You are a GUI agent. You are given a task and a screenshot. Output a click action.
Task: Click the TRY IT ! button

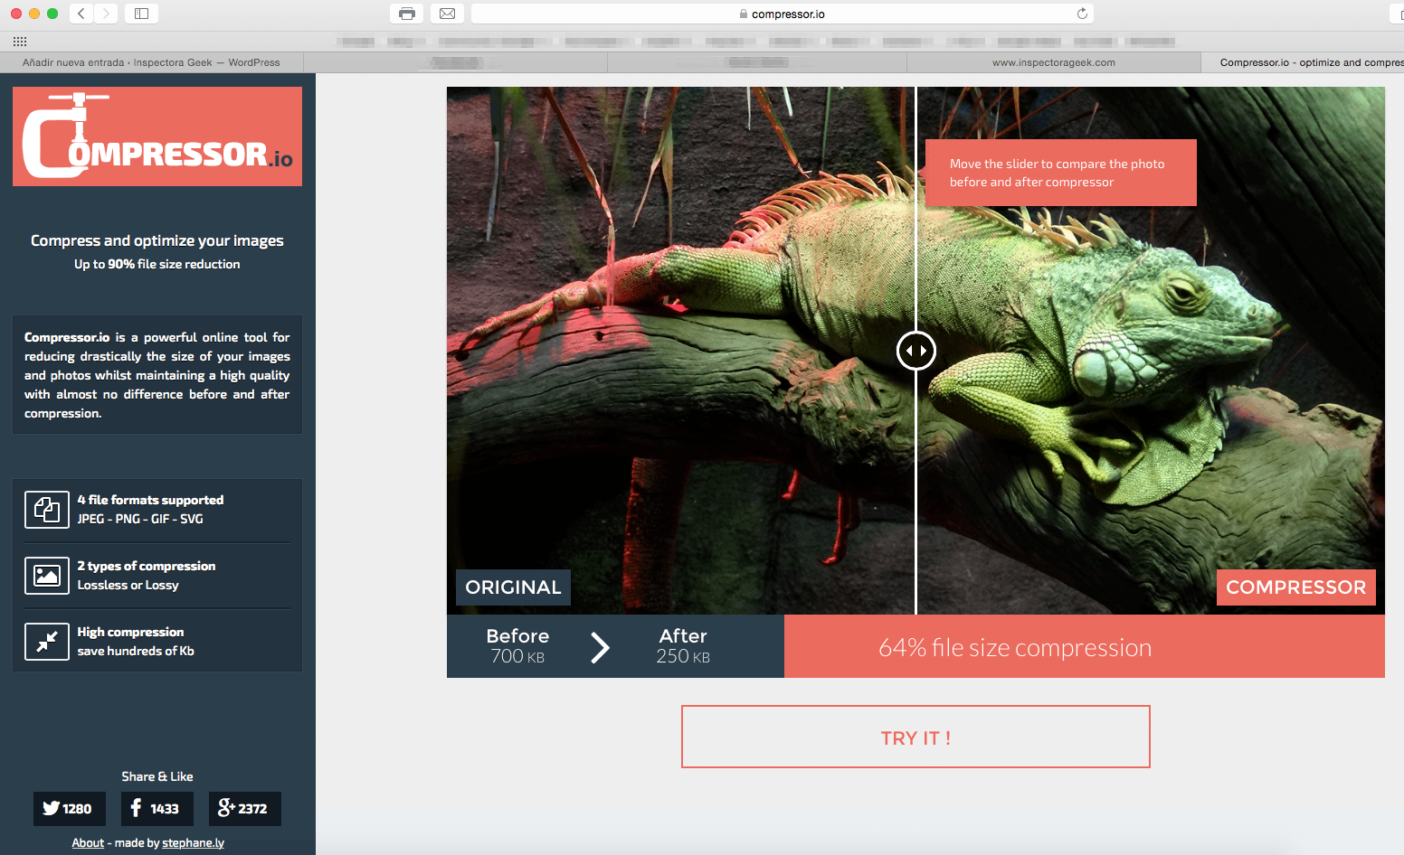click(915, 737)
